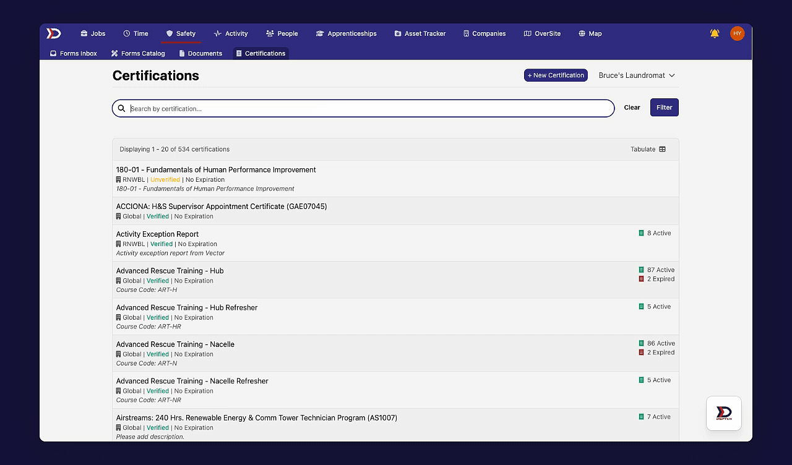Click the Safety shield icon
The width and height of the screenshot is (792, 465).
[x=170, y=33]
